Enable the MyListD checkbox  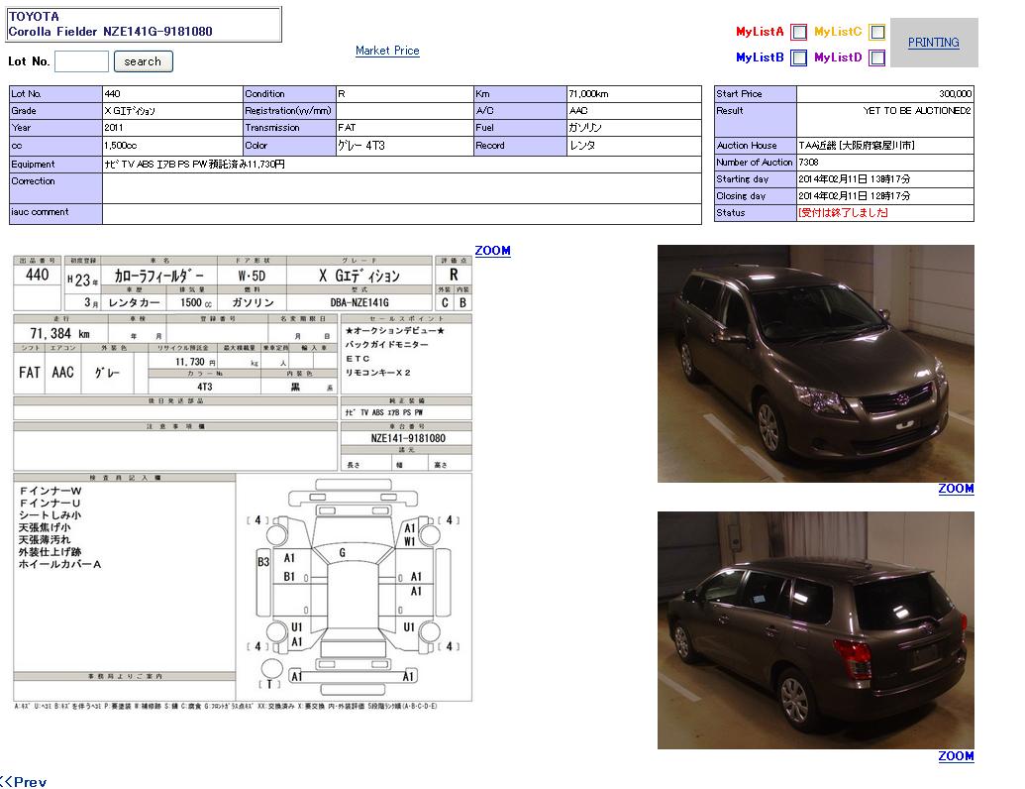pyautogui.click(x=877, y=57)
